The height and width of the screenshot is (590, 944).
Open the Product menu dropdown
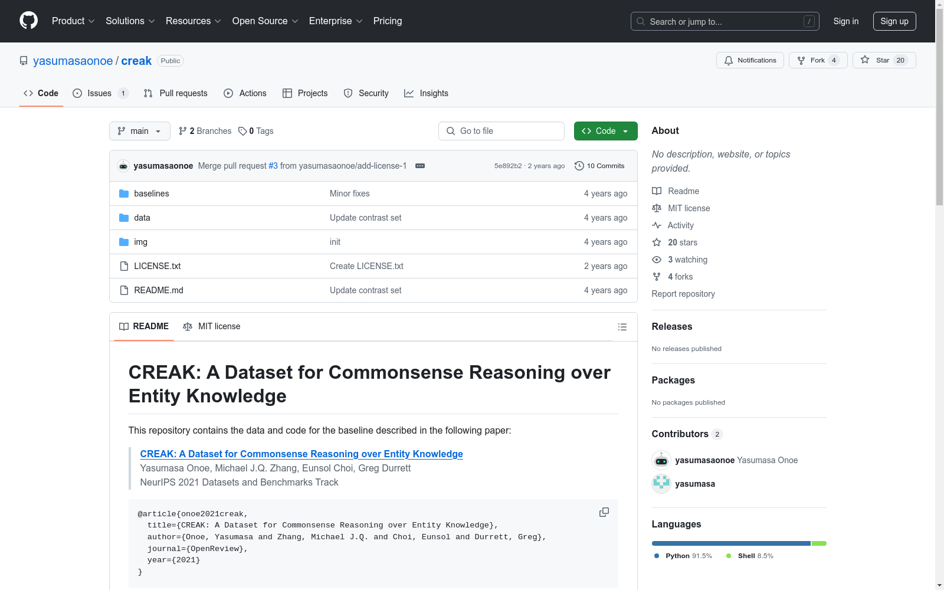(x=73, y=21)
